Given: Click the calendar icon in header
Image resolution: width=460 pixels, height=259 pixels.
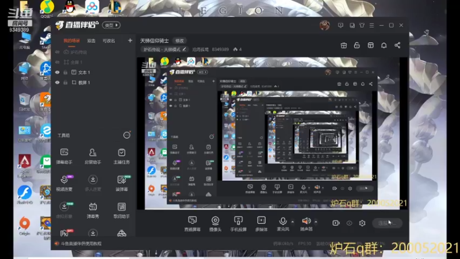Looking at the screenshot, I should click(x=343, y=45).
